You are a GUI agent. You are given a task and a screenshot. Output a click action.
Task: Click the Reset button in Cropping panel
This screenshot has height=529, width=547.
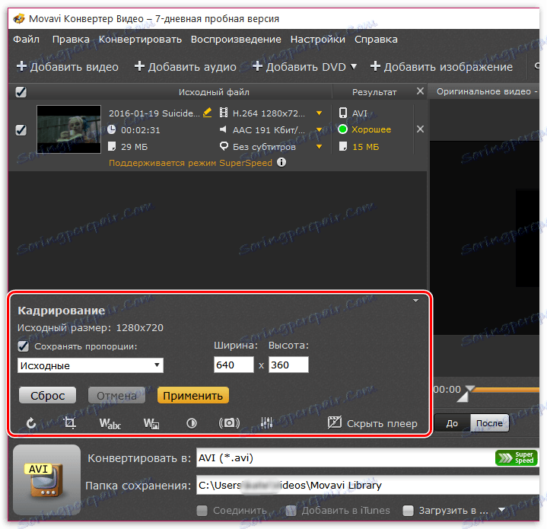click(47, 395)
